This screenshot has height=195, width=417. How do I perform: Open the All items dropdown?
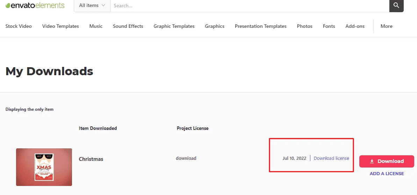pyautogui.click(x=92, y=6)
